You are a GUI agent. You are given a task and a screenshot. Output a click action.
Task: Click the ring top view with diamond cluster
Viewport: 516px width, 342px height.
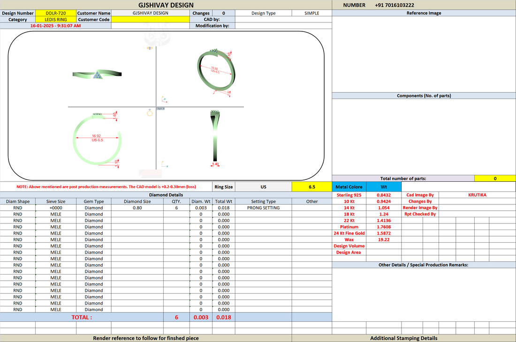tap(97, 74)
